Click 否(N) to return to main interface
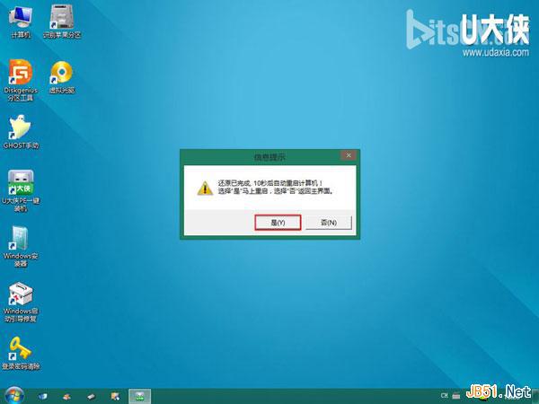The height and width of the screenshot is (404, 539). click(329, 223)
